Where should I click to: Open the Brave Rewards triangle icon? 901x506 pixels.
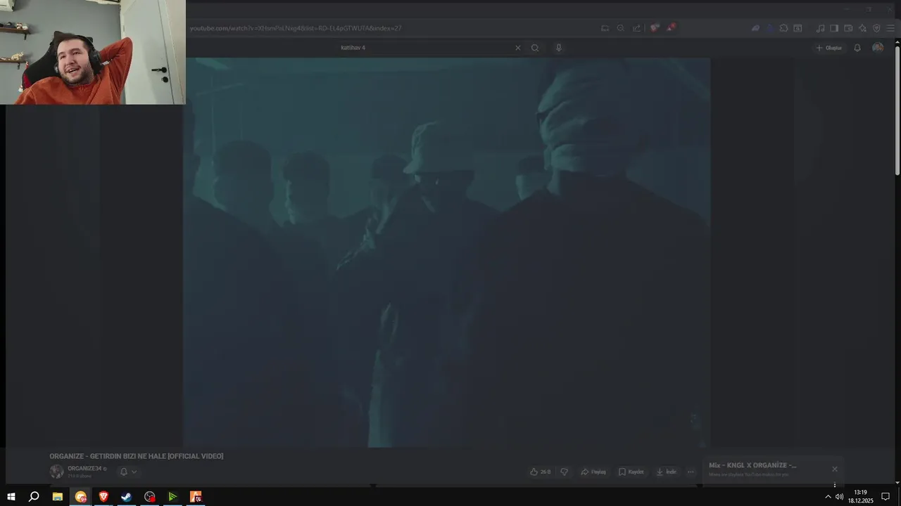click(x=671, y=28)
